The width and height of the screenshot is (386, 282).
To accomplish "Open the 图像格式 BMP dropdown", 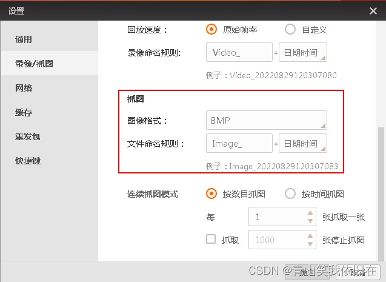I will click(267, 120).
